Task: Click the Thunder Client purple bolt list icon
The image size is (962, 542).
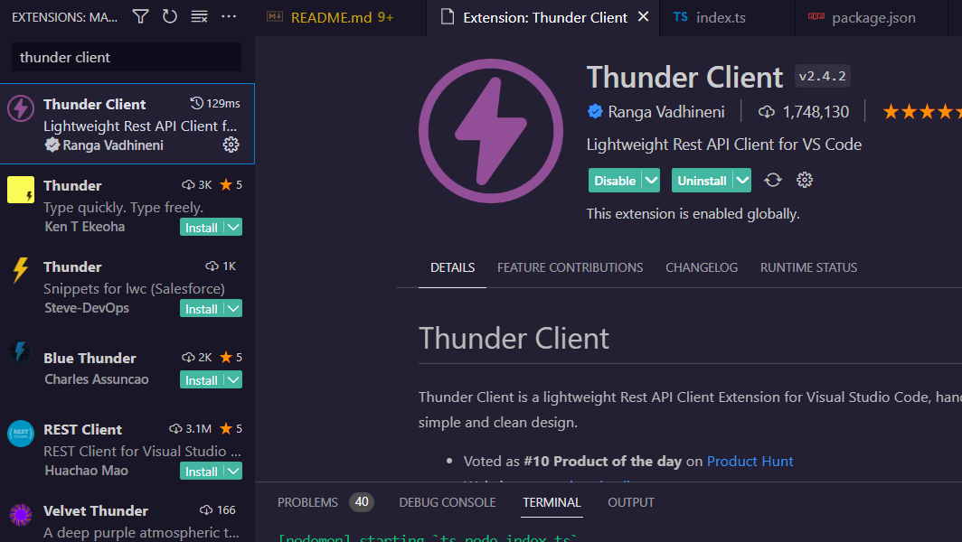Action: coord(21,108)
